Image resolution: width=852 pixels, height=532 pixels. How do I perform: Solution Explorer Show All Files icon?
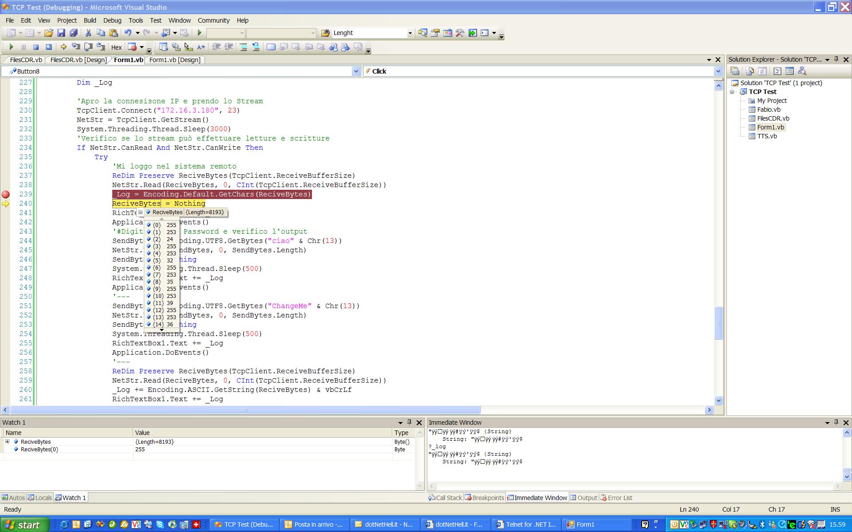pyautogui.click(x=750, y=71)
